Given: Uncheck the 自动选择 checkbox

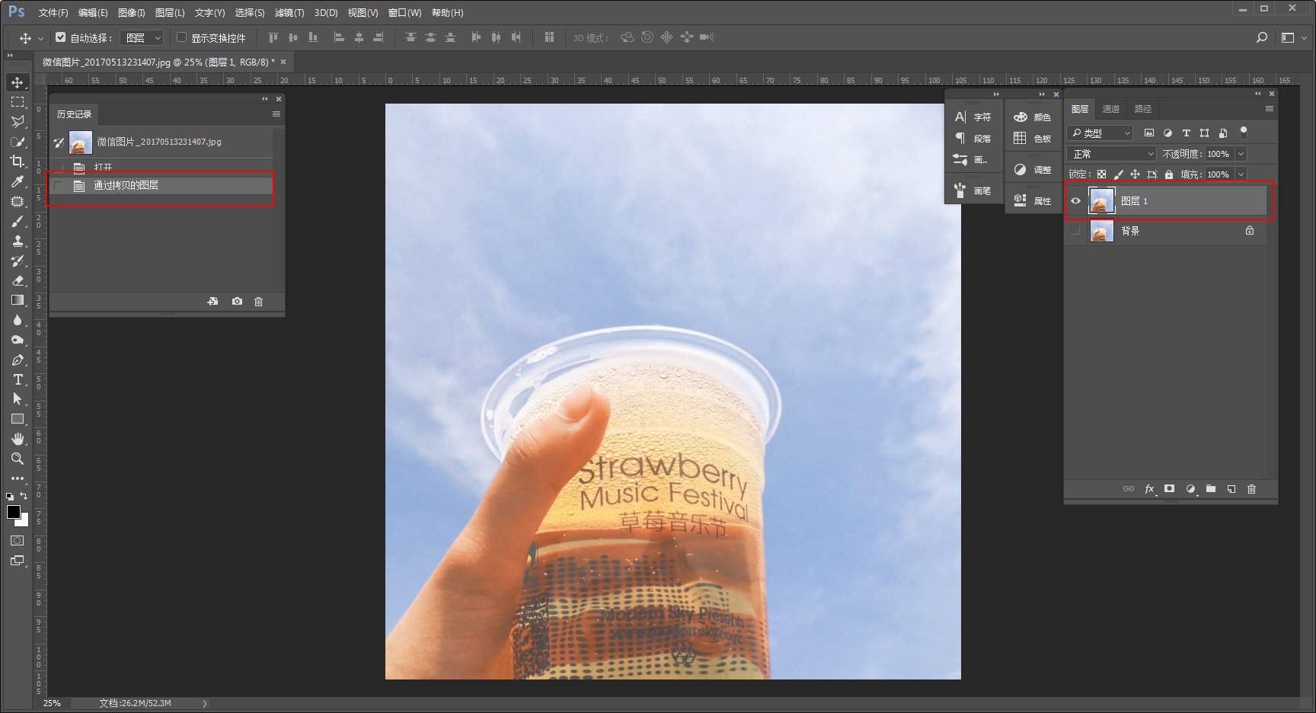Looking at the screenshot, I should point(61,37).
